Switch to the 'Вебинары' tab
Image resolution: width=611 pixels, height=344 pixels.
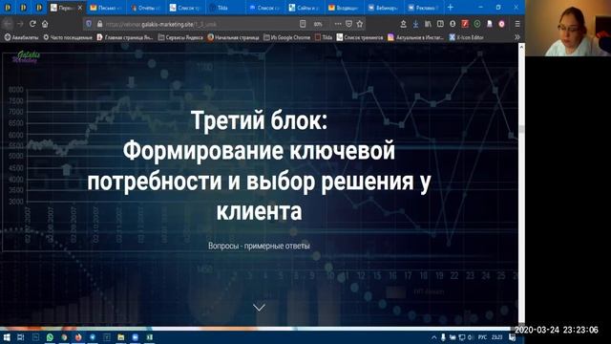tap(384, 8)
